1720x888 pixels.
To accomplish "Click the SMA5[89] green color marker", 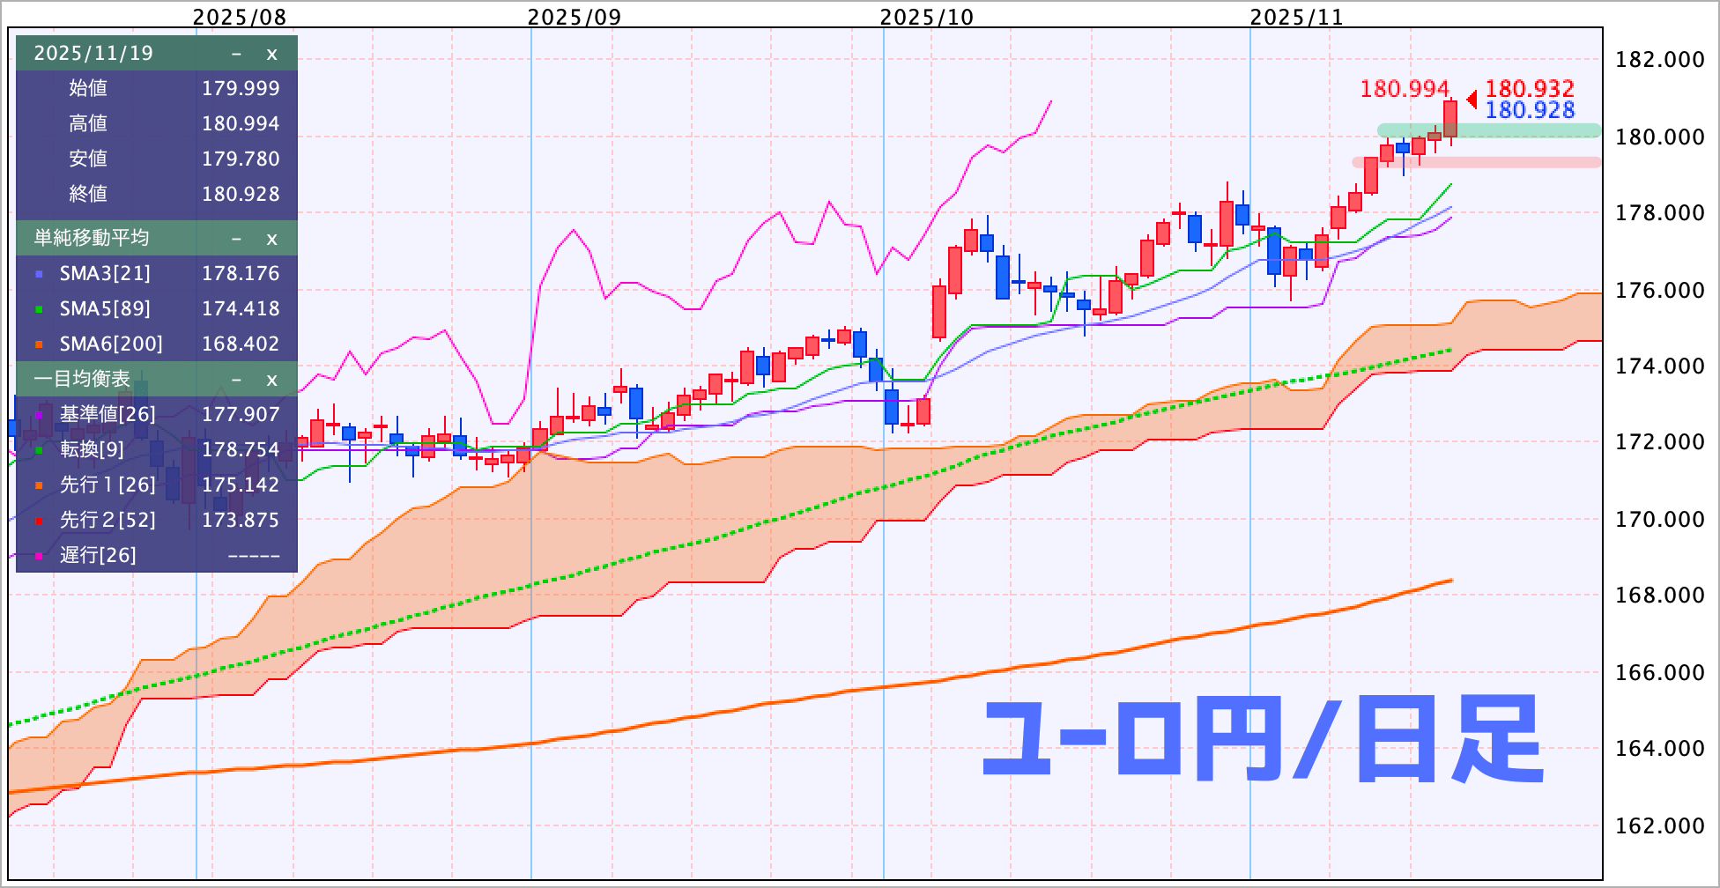I will [39, 309].
